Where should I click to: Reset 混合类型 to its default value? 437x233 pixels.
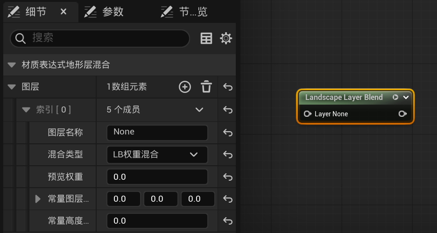(228, 155)
